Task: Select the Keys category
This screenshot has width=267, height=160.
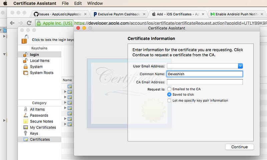Action: pyautogui.click(x=34, y=133)
